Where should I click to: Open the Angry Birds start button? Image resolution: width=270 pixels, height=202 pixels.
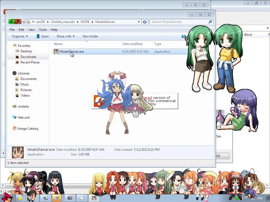(7, 197)
